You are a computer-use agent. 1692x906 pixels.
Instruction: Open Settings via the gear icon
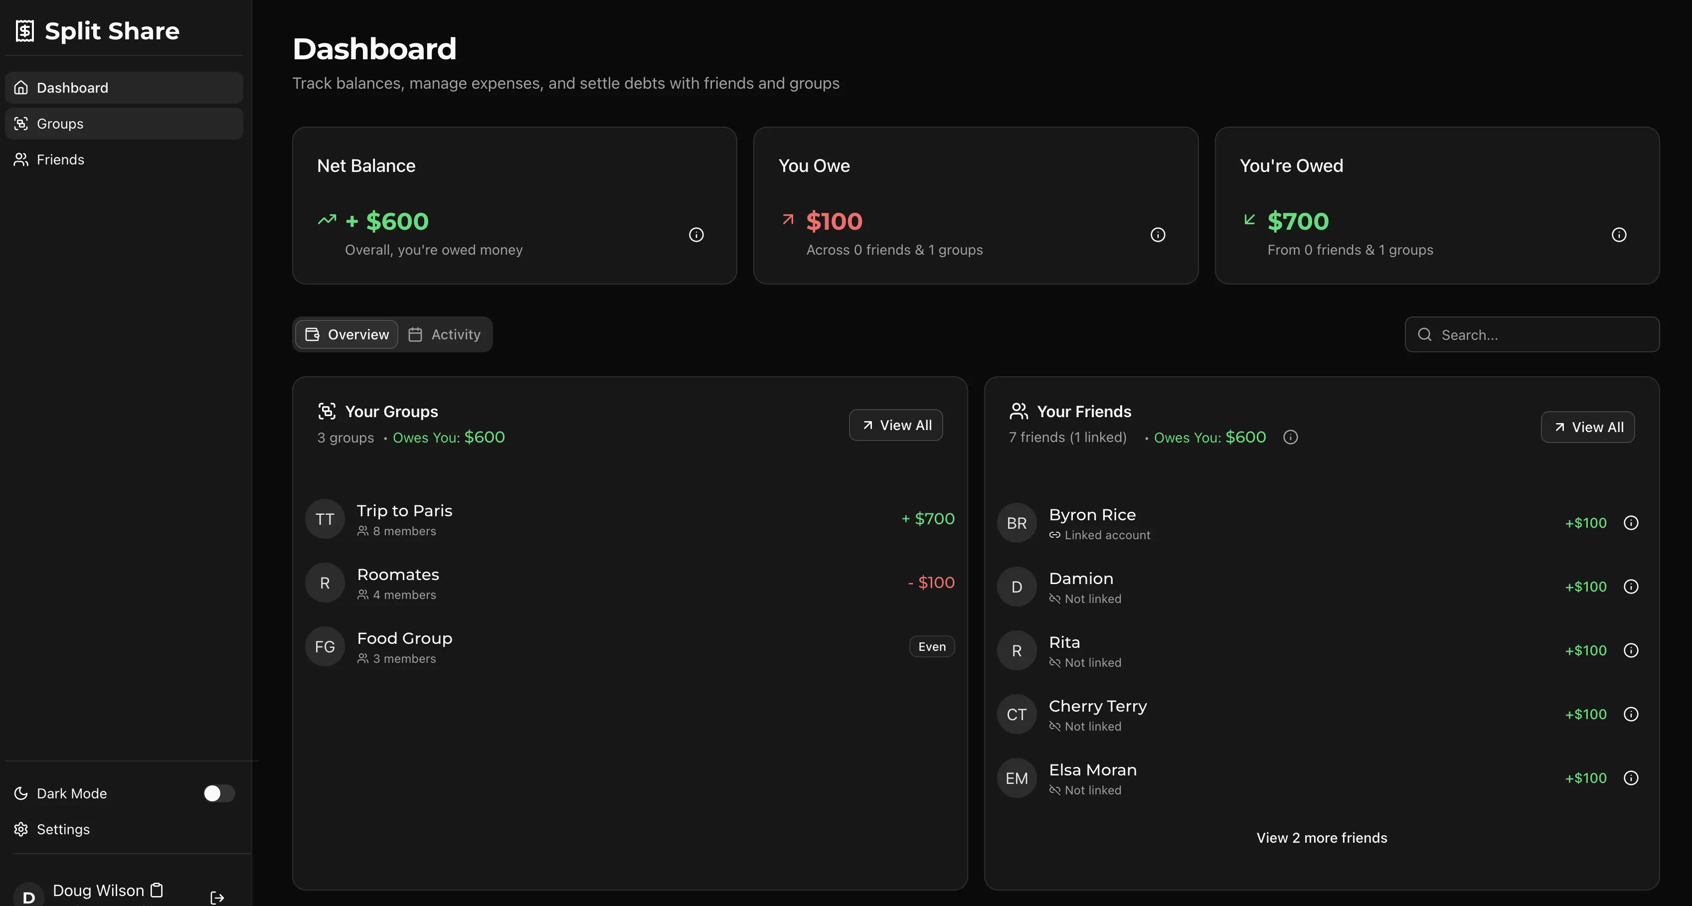tap(21, 829)
